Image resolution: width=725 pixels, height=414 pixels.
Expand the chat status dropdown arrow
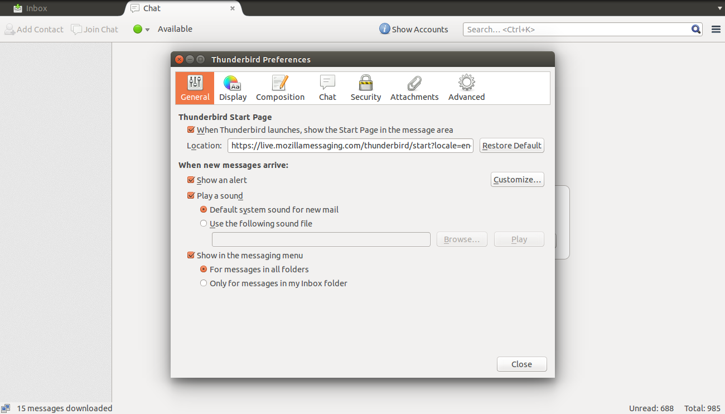coord(147,30)
